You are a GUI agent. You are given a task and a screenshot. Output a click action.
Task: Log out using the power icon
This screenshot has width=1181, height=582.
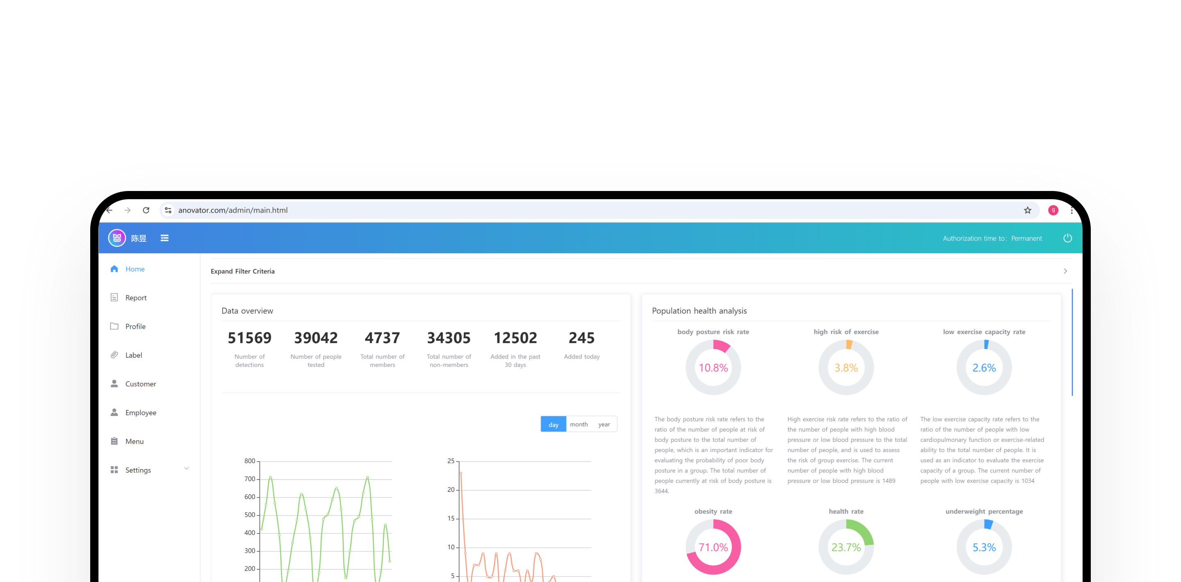pos(1067,238)
